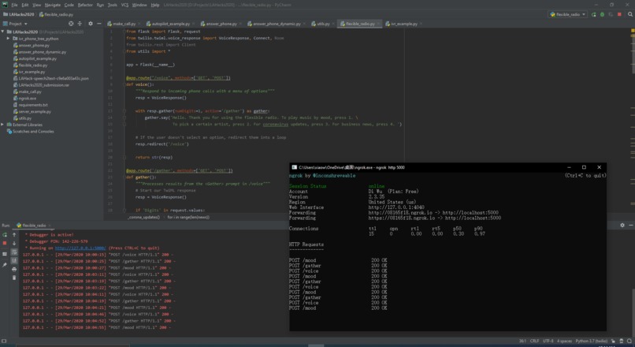Click CRLF line separator in status bar
The width and height of the screenshot is (635, 347).
click(x=535, y=341)
